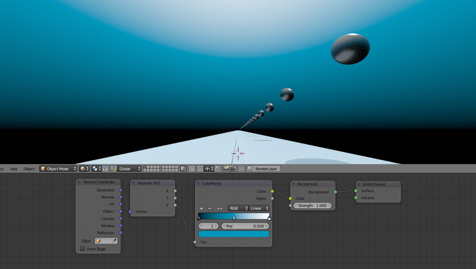Flip the ColorRamp with arrows icon
The image size is (476, 269).
pos(219,208)
